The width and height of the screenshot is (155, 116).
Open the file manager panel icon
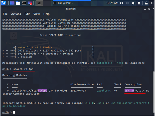18,3
